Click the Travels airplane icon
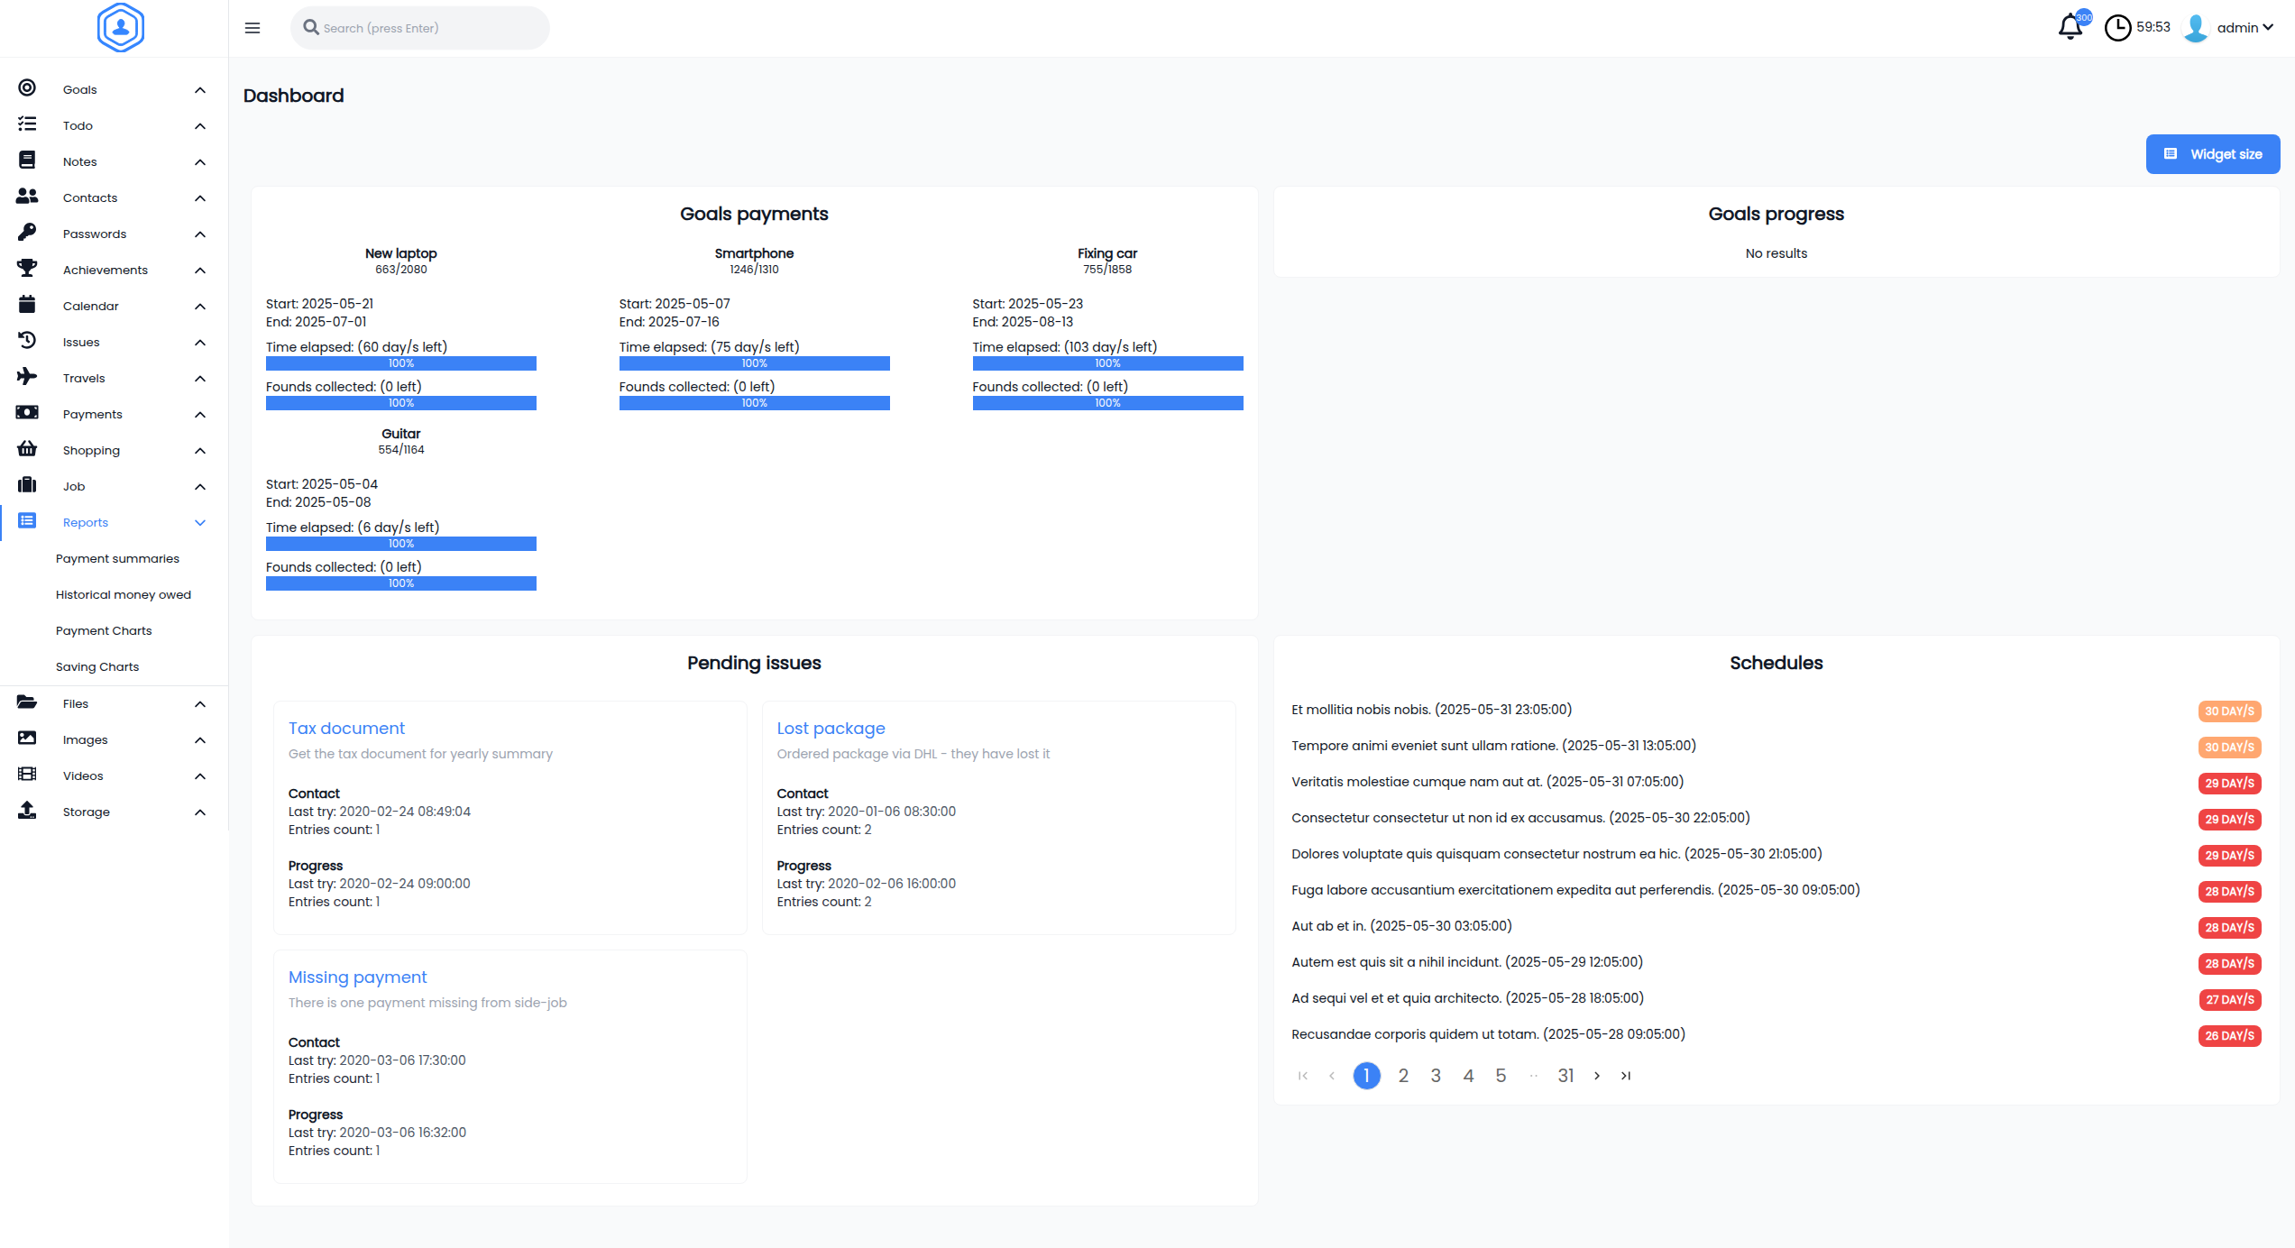The image size is (2295, 1248). (26, 377)
